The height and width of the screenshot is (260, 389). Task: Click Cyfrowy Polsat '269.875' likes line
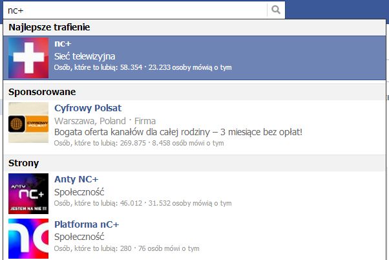click(139, 143)
